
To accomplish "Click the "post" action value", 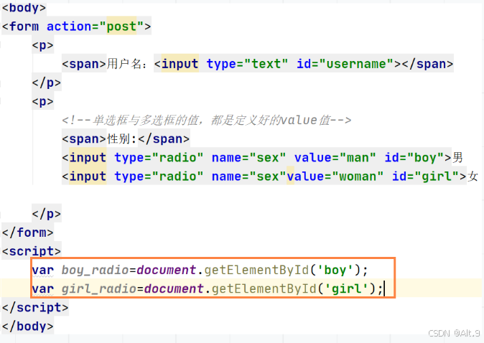I will [x=121, y=27].
